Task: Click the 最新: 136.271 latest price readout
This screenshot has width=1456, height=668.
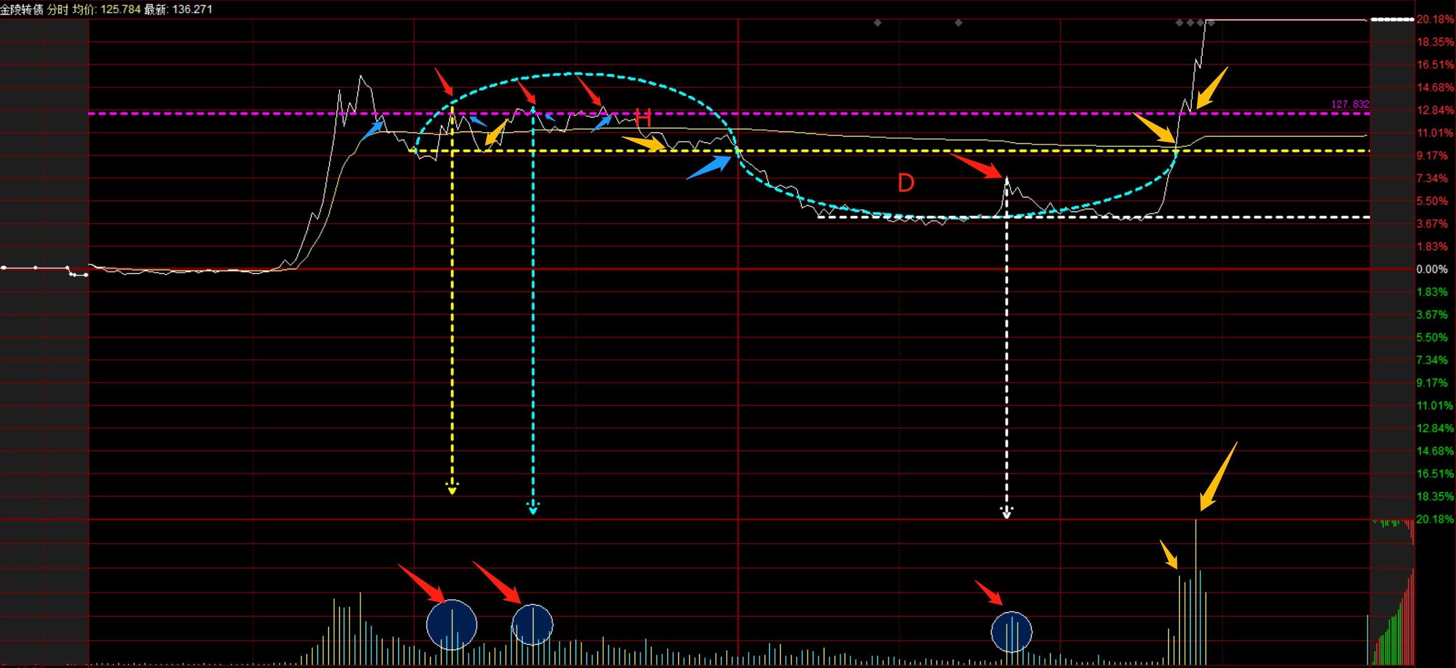Action: coord(178,9)
